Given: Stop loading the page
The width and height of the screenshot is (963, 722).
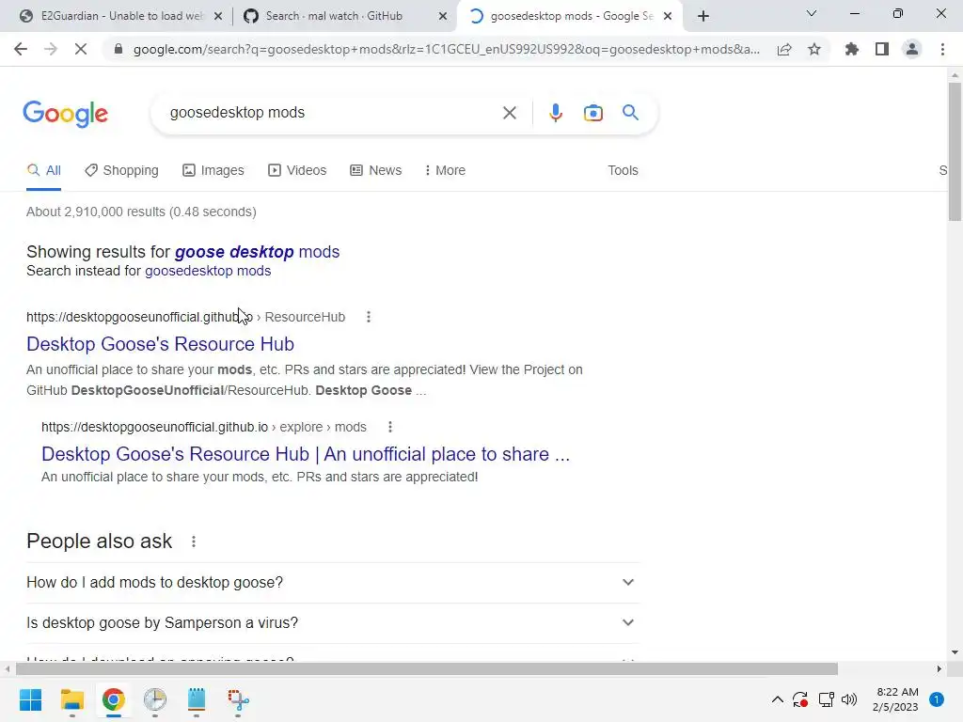Looking at the screenshot, I should pos(81,49).
